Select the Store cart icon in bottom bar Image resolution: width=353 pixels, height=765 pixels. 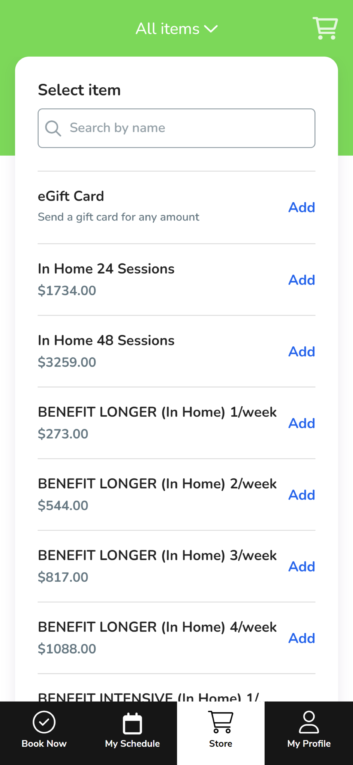220,722
